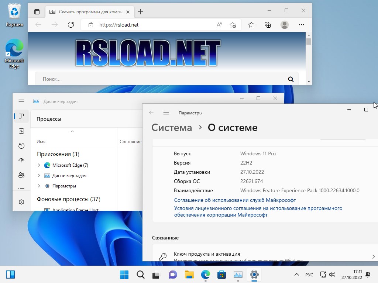Viewport: 378px width, 283px height.
Task: Collapse column sort chevron above Имя
Action: pos(72,131)
